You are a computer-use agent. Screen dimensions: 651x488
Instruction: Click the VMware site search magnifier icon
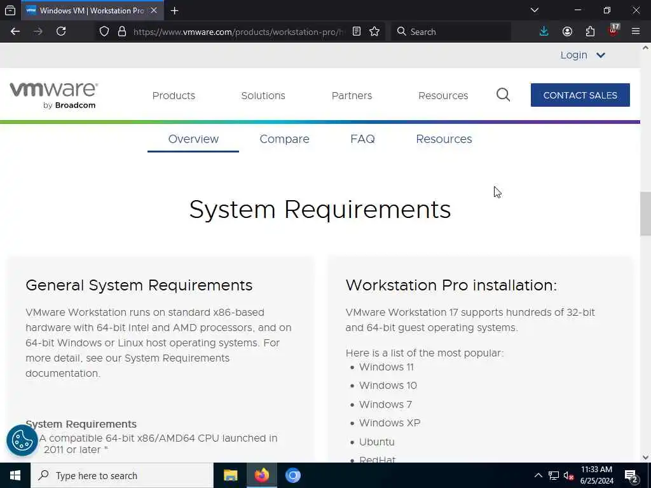(x=504, y=95)
